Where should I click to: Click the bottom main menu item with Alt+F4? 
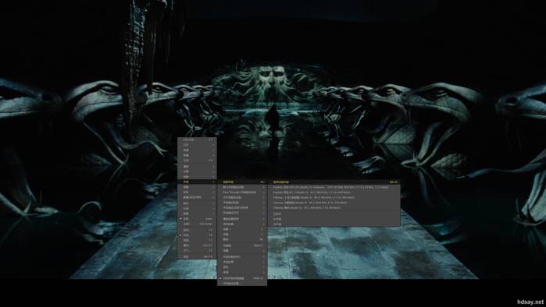[197, 256]
